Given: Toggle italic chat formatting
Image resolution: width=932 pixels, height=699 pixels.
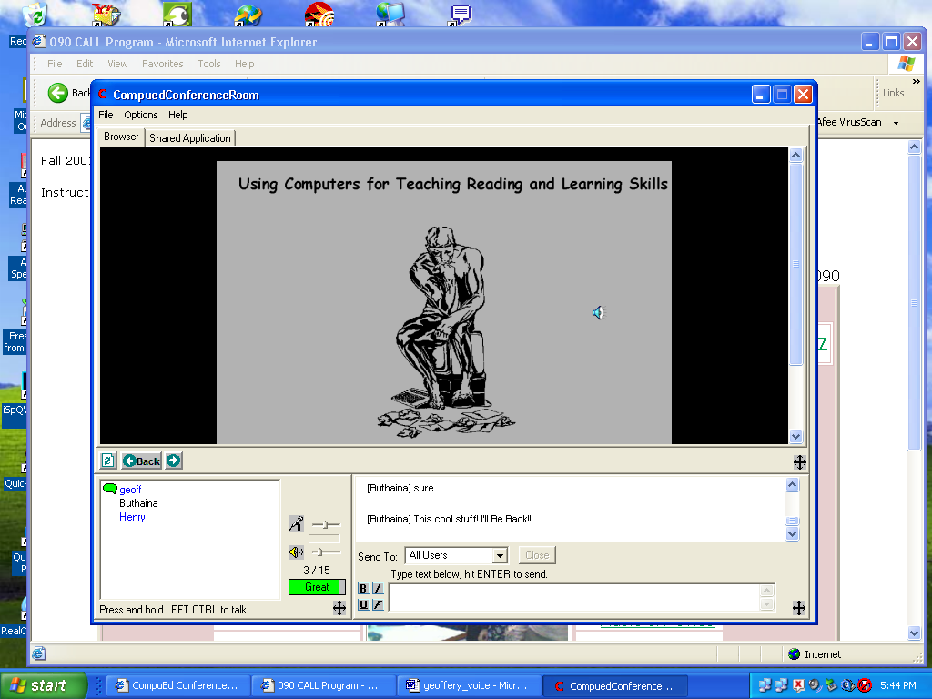Looking at the screenshot, I should coord(378,589).
